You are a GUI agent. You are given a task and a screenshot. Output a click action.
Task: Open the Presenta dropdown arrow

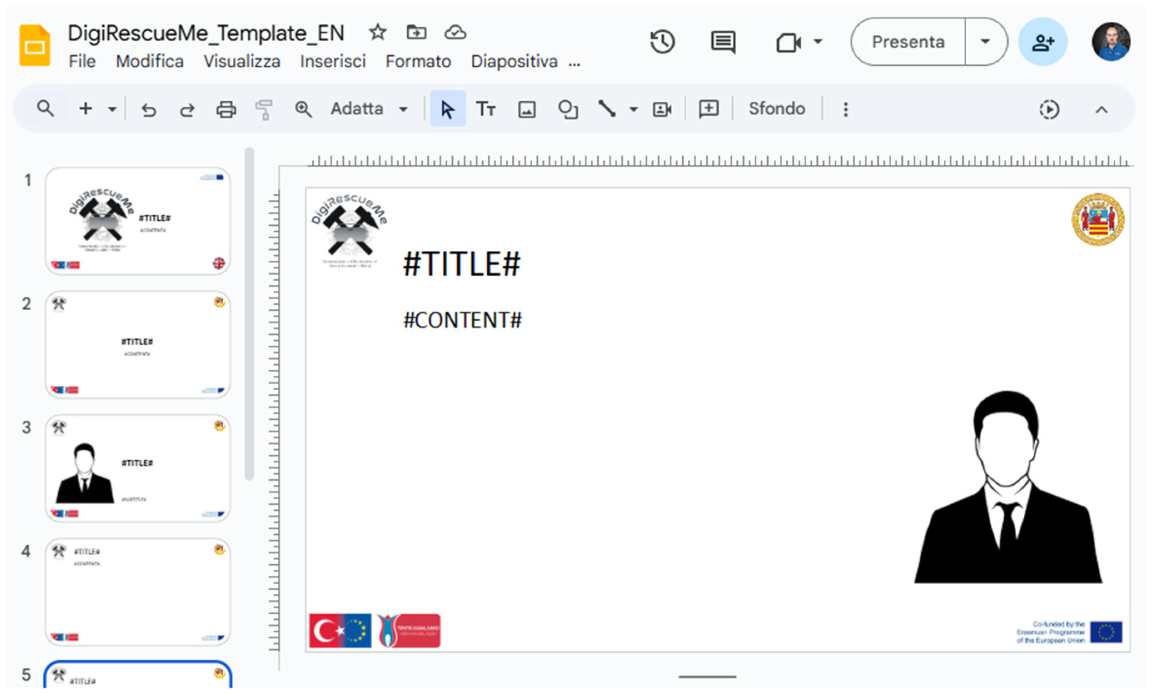tap(985, 42)
